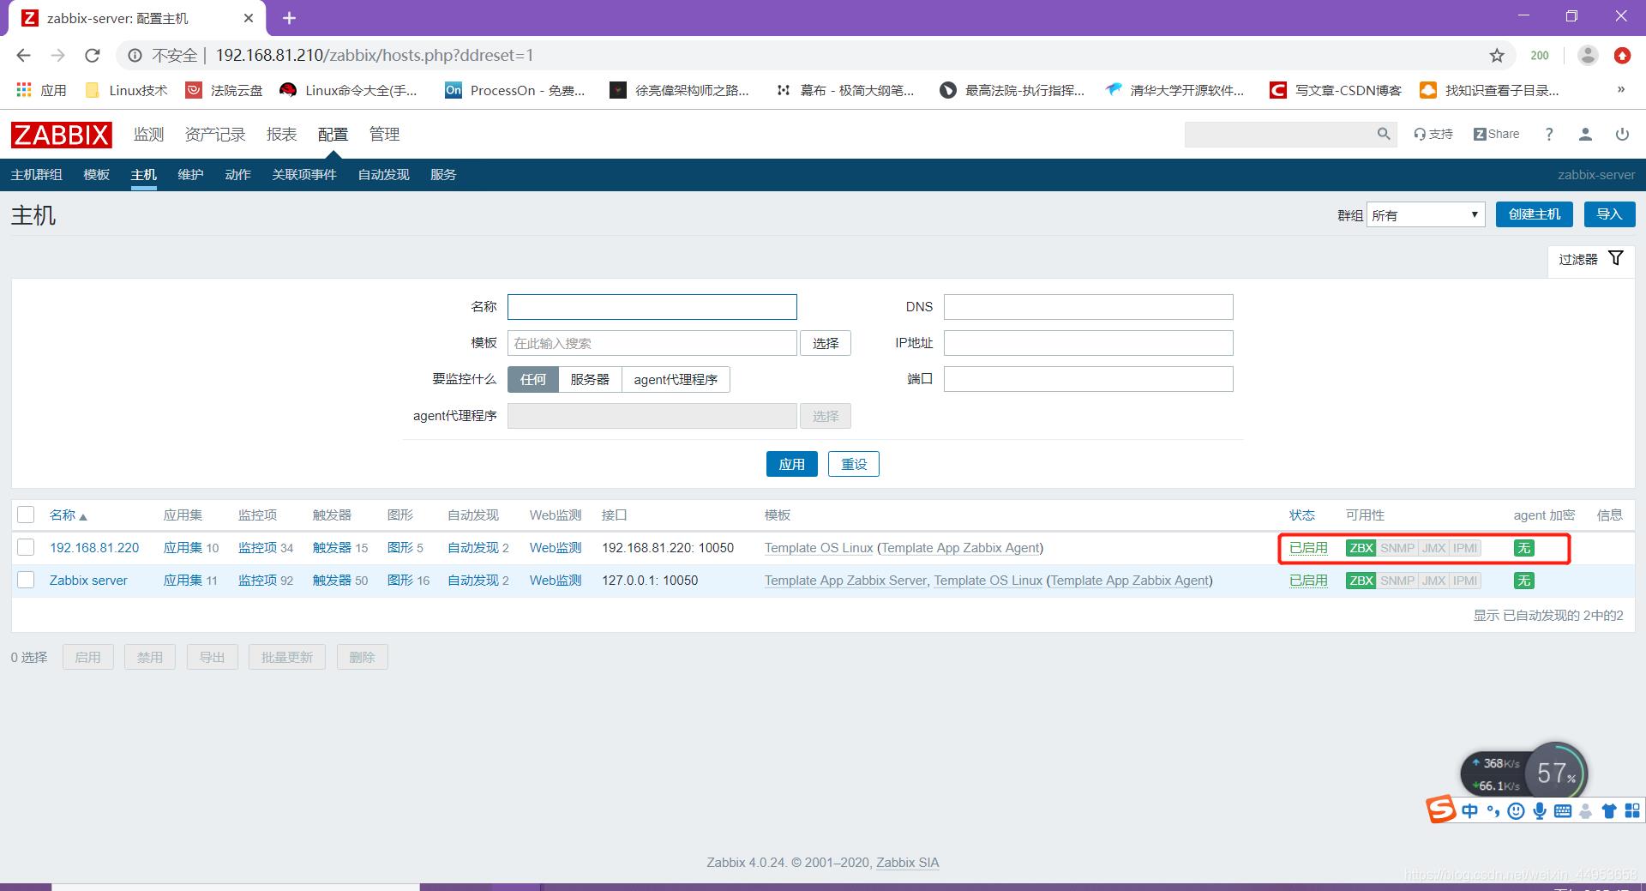The width and height of the screenshot is (1646, 891).
Task: Open host link 192.168.81.220
Action: 94,548
